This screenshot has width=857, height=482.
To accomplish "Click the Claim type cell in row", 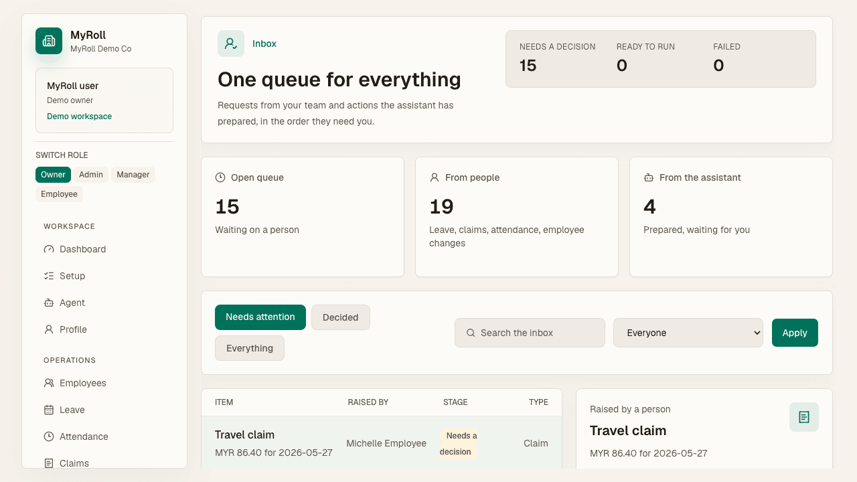I will click(536, 443).
